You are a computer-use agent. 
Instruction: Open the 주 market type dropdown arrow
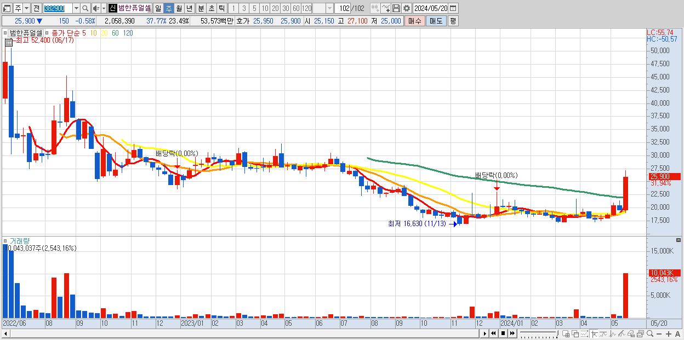click(x=26, y=8)
